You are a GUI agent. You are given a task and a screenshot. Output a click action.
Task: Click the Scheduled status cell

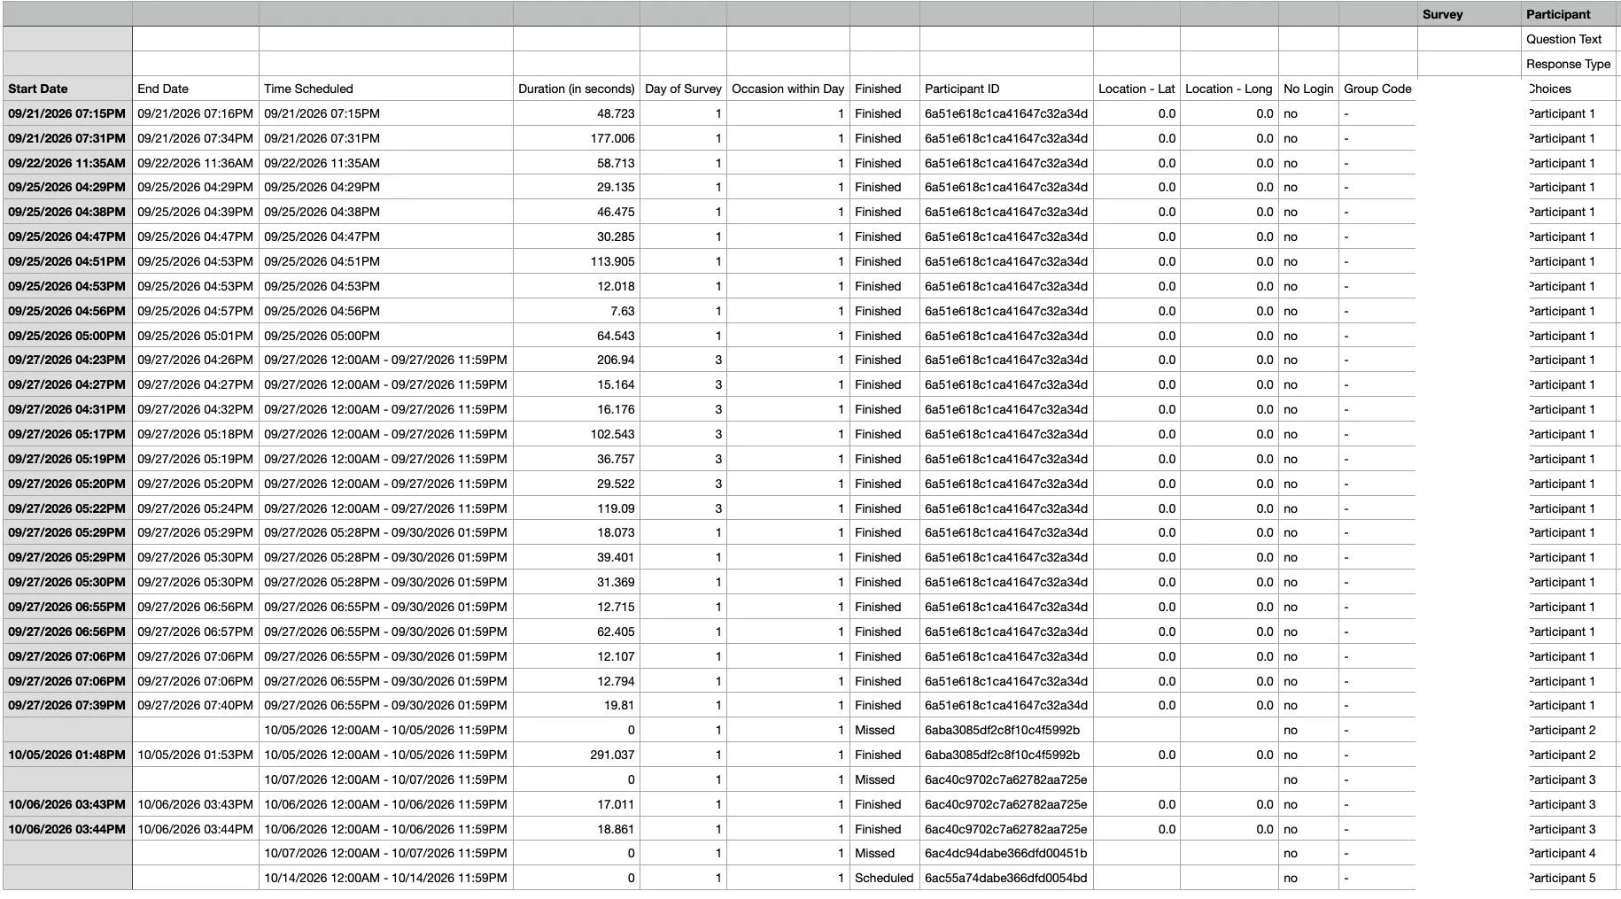coord(885,878)
